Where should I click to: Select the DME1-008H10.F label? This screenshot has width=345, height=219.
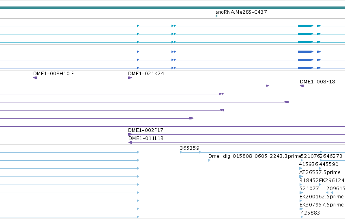tap(54, 74)
